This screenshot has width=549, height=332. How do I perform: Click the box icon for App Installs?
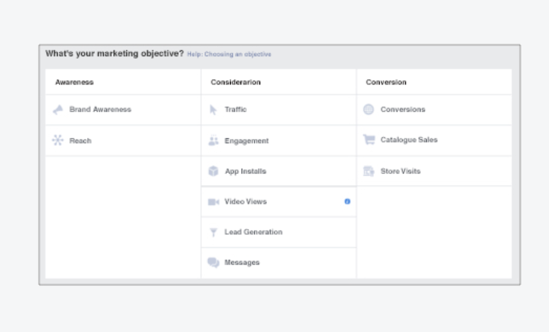[213, 171]
